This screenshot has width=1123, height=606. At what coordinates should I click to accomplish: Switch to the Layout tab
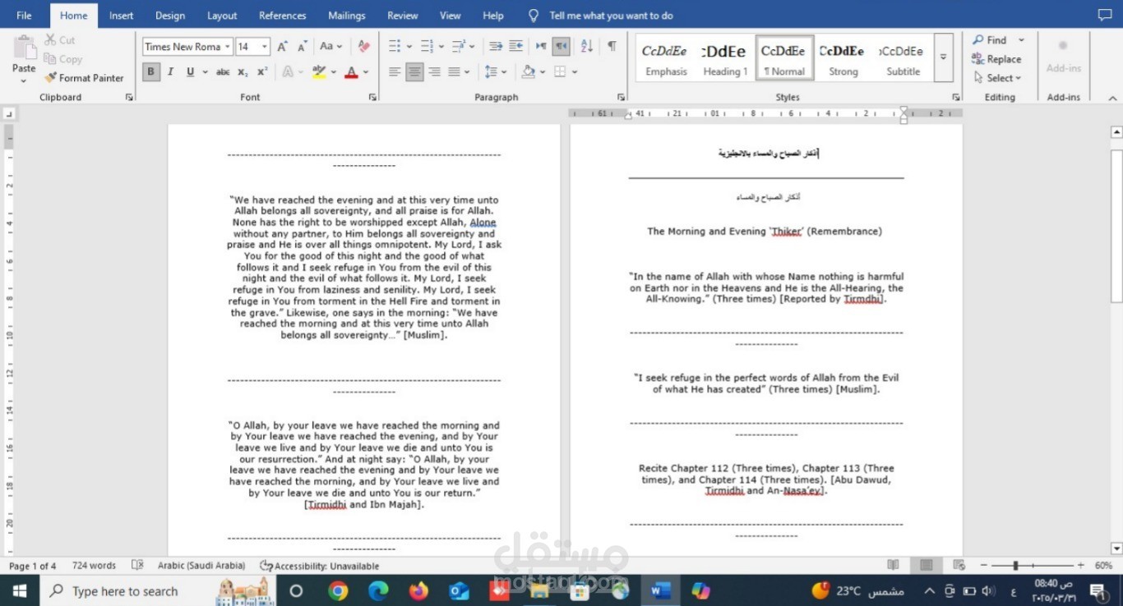(222, 16)
